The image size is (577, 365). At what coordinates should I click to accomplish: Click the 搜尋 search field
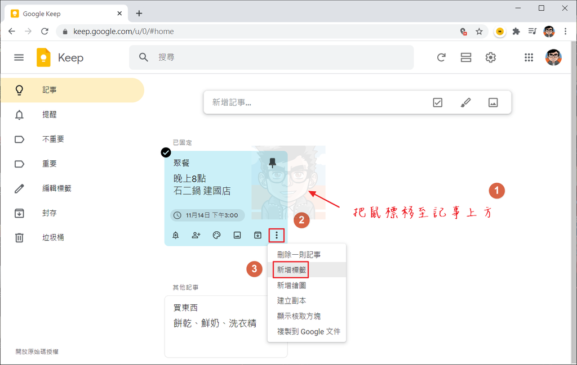coord(271,57)
